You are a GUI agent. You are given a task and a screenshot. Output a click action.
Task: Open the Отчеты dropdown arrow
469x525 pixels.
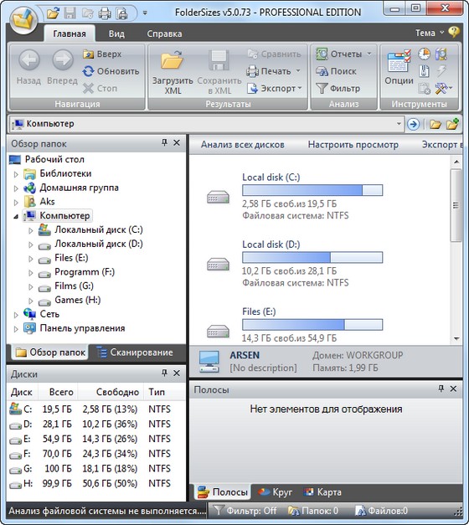coord(369,54)
